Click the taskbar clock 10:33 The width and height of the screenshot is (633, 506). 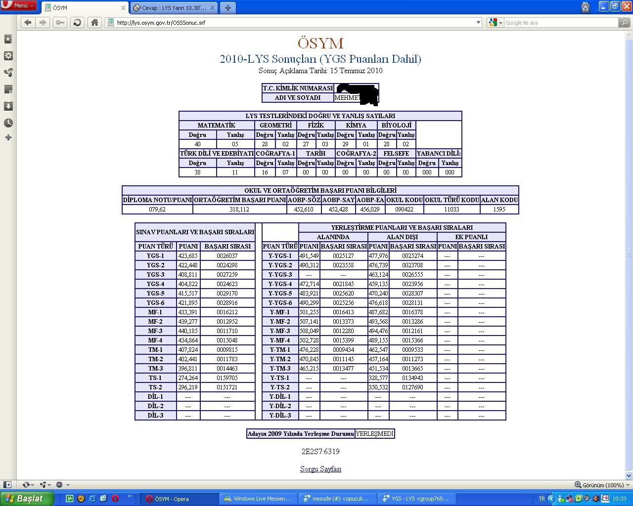(x=619, y=499)
